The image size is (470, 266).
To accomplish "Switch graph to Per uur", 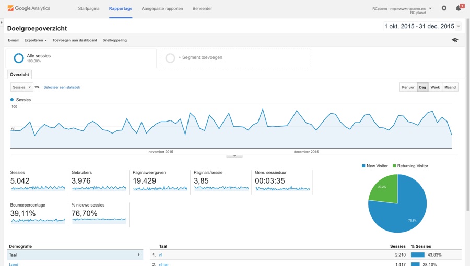I will pos(408,87).
